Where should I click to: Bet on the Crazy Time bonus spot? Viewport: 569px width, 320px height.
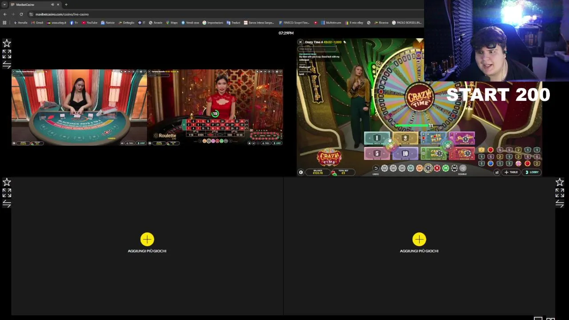pos(462,154)
